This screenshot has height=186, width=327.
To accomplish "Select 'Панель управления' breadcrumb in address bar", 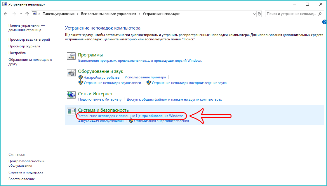I will pyautogui.click(x=58, y=14).
